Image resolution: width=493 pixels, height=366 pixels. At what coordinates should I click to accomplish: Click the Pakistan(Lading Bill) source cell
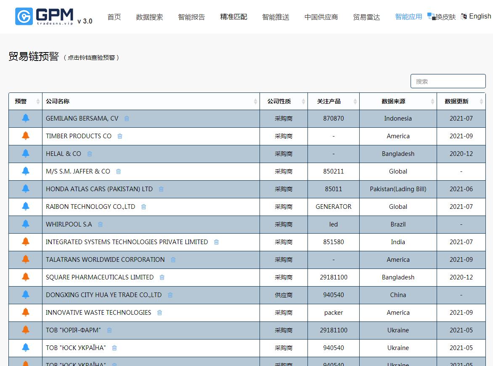click(398, 189)
